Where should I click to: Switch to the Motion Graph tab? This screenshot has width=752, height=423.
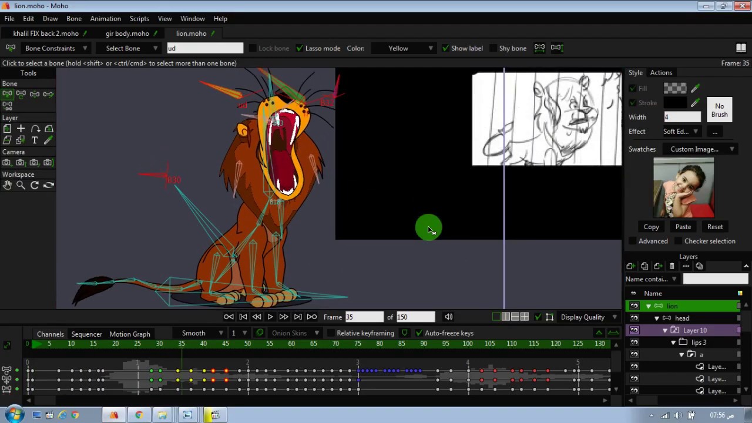pos(130,334)
